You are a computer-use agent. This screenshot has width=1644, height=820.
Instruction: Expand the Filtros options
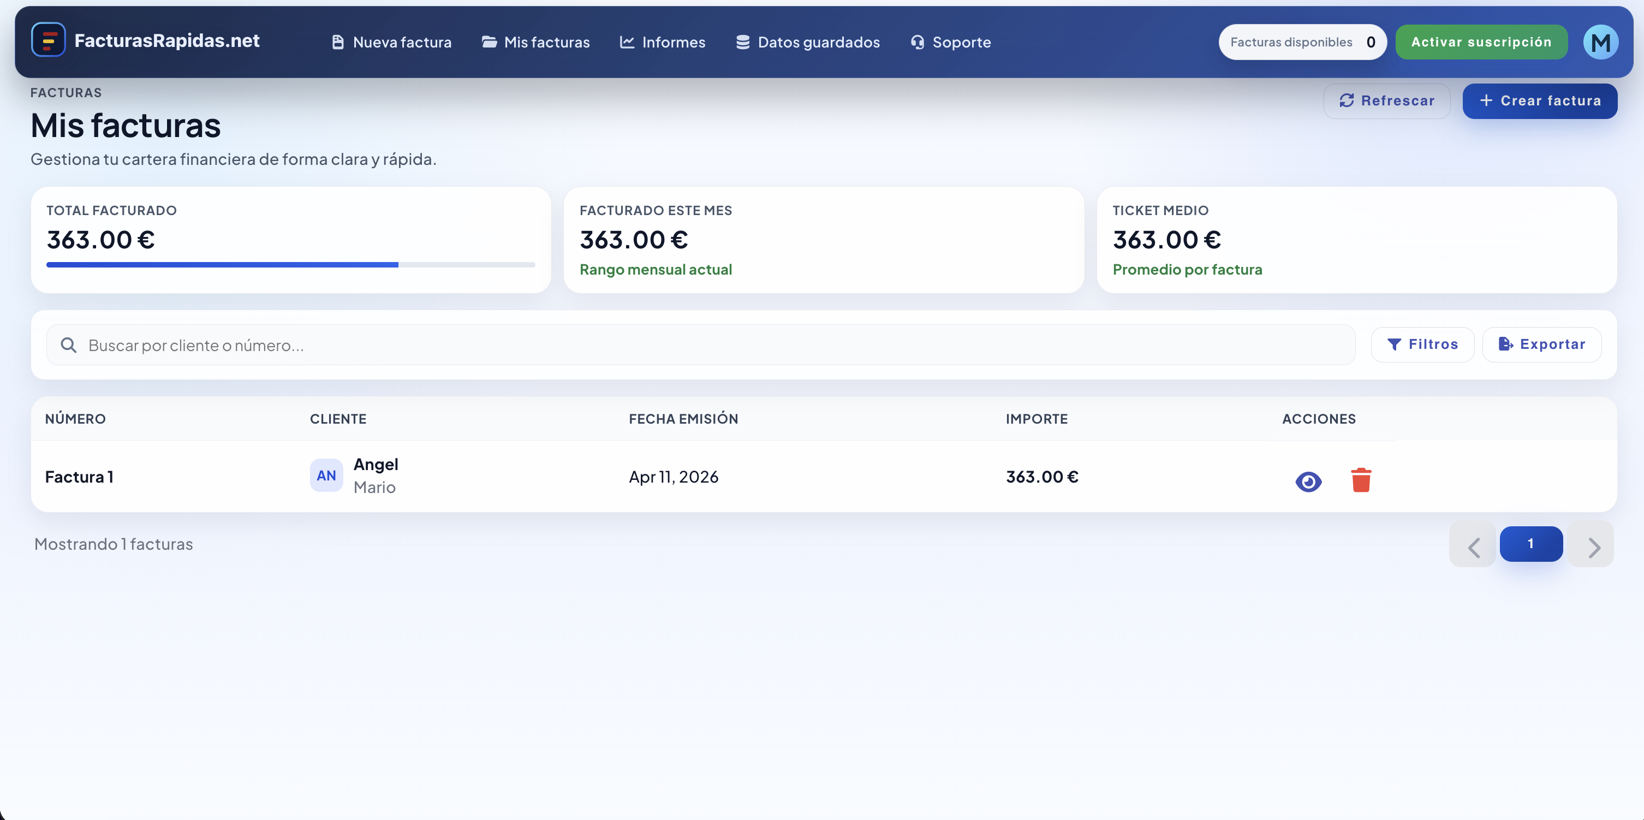coord(1422,344)
